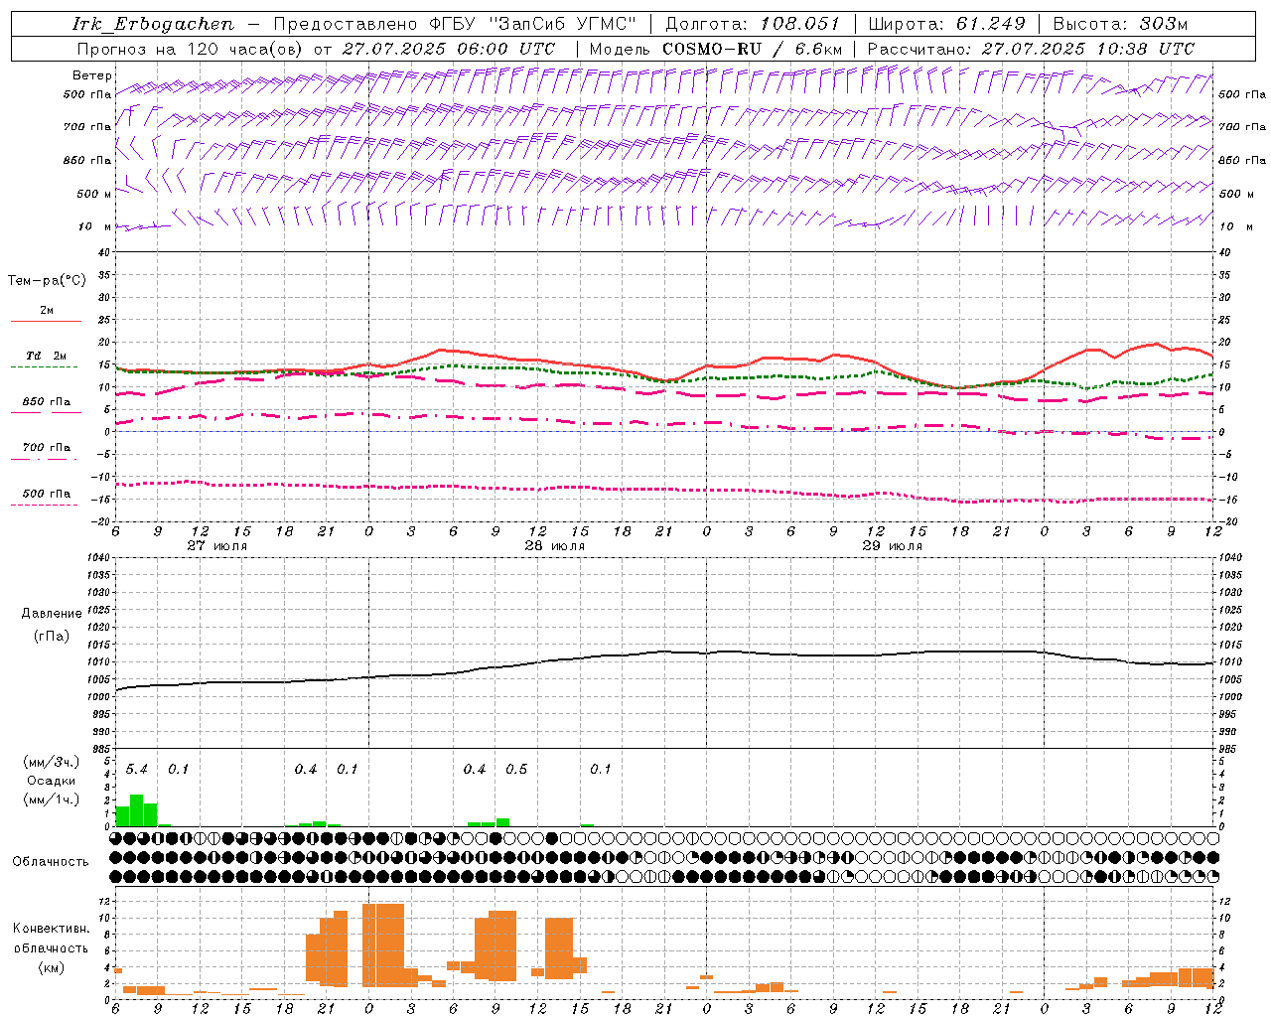Select the 'Широта: 61.249' header value
This screenshot has height=1017, width=1271.
[946, 24]
